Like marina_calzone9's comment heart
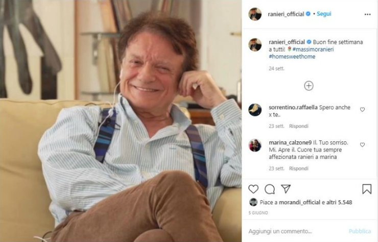This screenshot has height=242, width=378. click(362, 144)
